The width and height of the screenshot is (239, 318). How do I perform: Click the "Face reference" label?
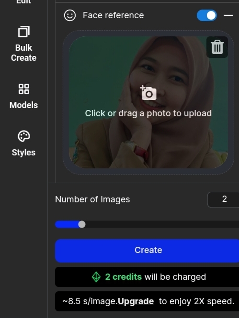(114, 15)
